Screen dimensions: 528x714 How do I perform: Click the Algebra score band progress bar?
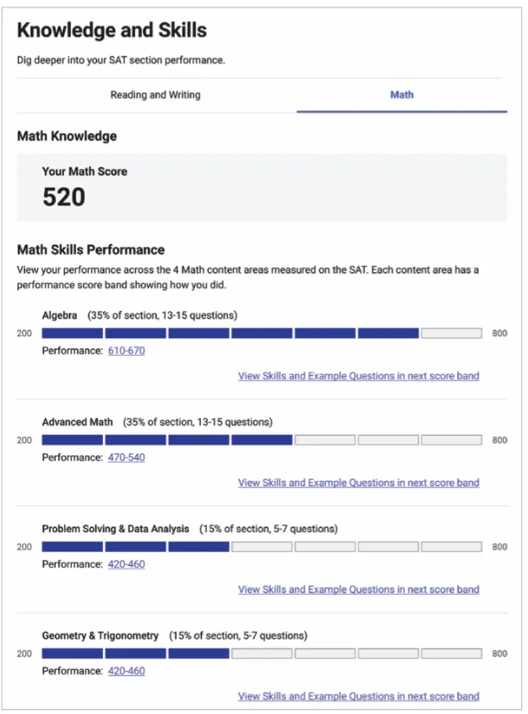(x=262, y=333)
